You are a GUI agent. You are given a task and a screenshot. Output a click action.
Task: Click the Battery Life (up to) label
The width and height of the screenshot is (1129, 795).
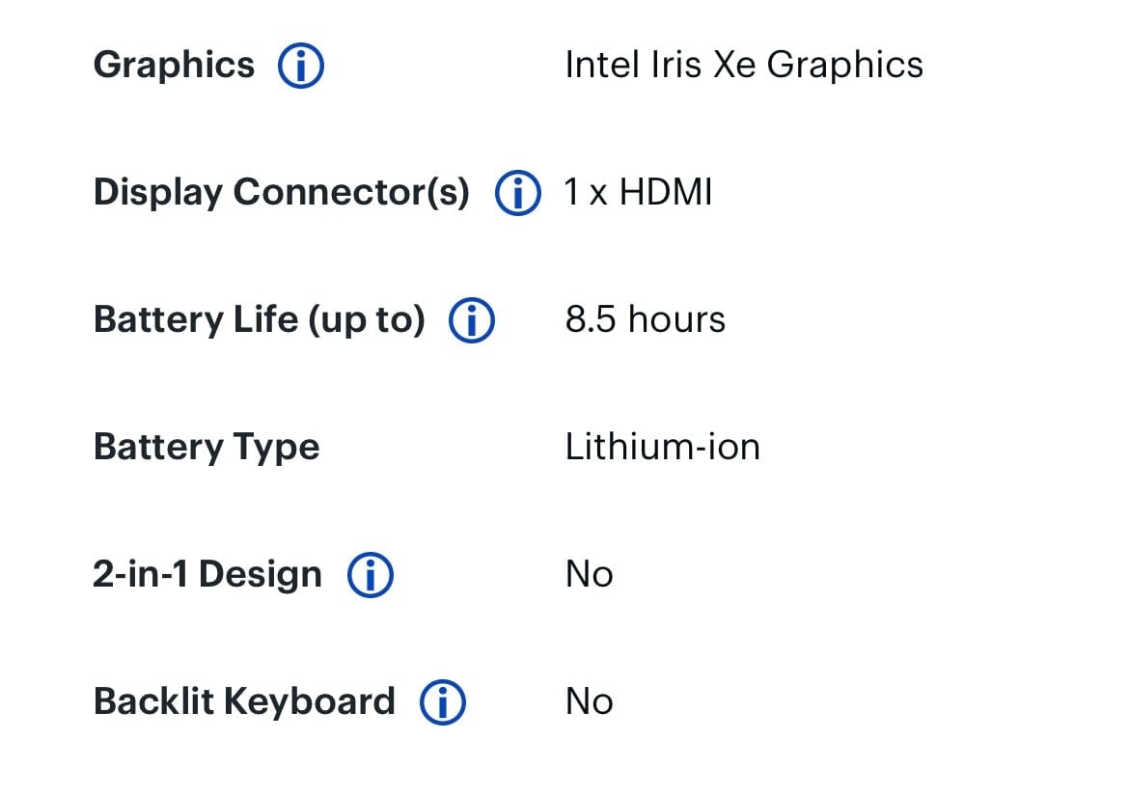[260, 320]
